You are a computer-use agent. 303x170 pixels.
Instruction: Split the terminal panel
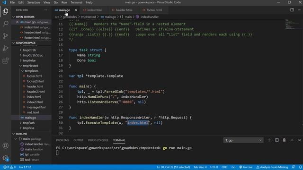pos(276,140)
